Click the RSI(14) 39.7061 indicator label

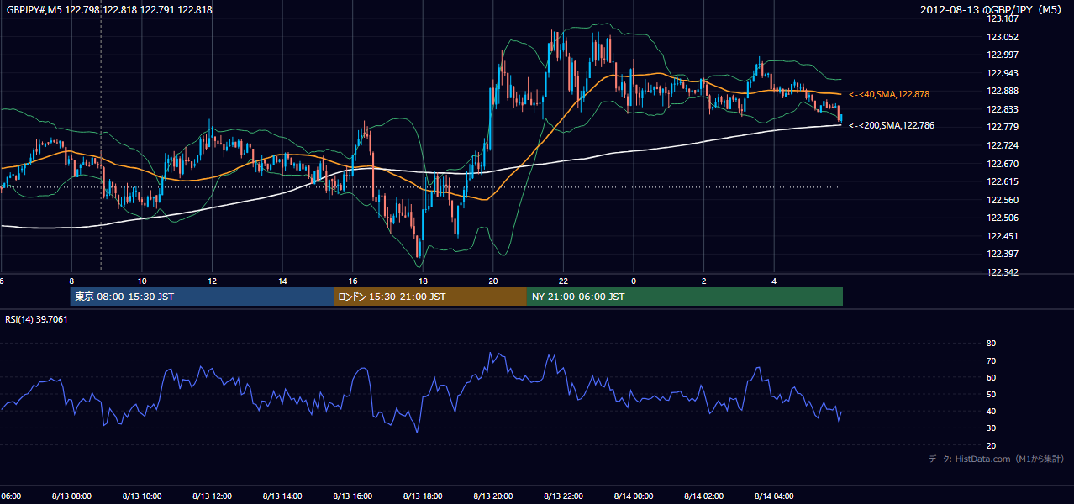[x=37, y=319]
